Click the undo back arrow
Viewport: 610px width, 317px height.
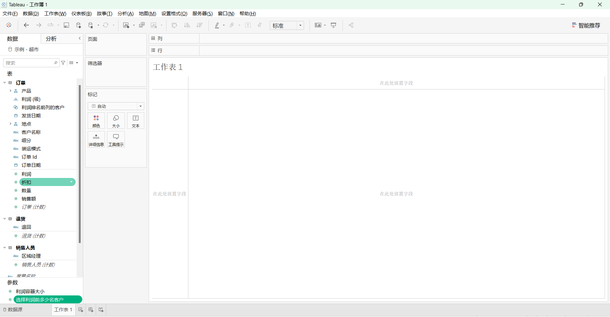point(26,25)
